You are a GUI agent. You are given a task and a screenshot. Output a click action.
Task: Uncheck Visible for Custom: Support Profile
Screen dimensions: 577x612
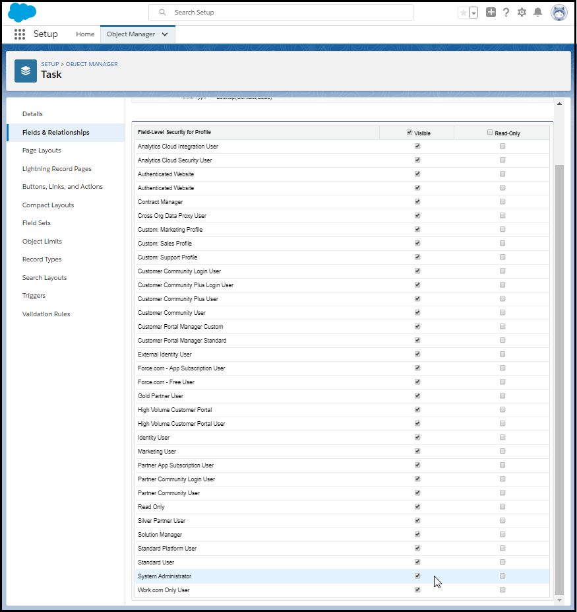click(417, 257)
